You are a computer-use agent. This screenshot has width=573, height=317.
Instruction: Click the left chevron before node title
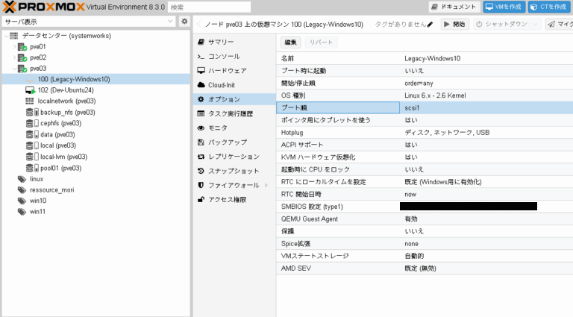(x=199, y=25)
